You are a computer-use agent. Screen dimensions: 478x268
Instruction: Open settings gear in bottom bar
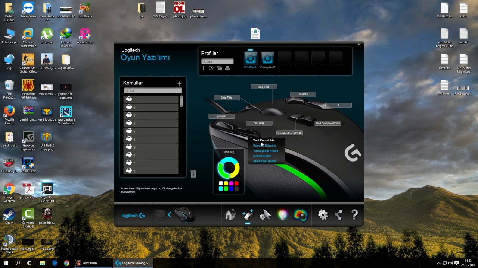(323, 215)
